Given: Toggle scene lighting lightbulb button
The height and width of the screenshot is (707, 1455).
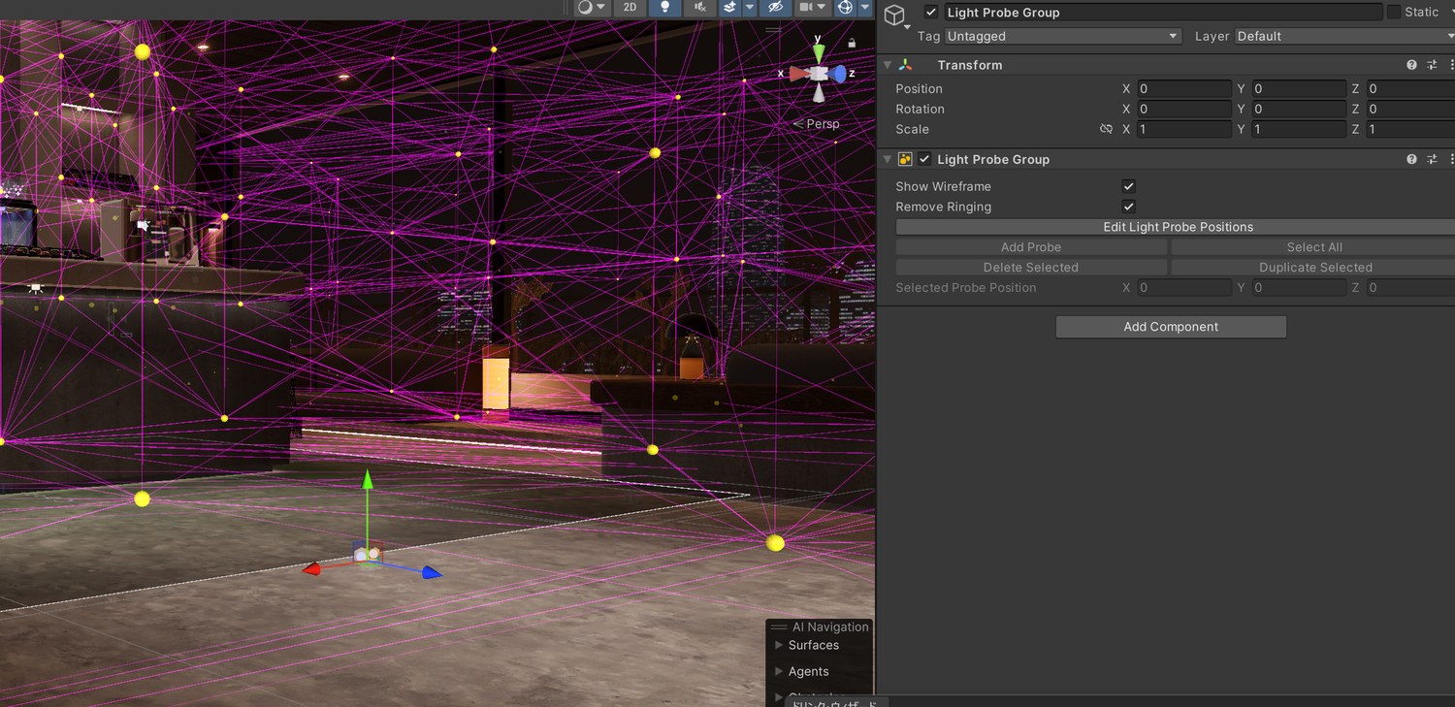Looking at the screenshot, I should tap(664, 7).
